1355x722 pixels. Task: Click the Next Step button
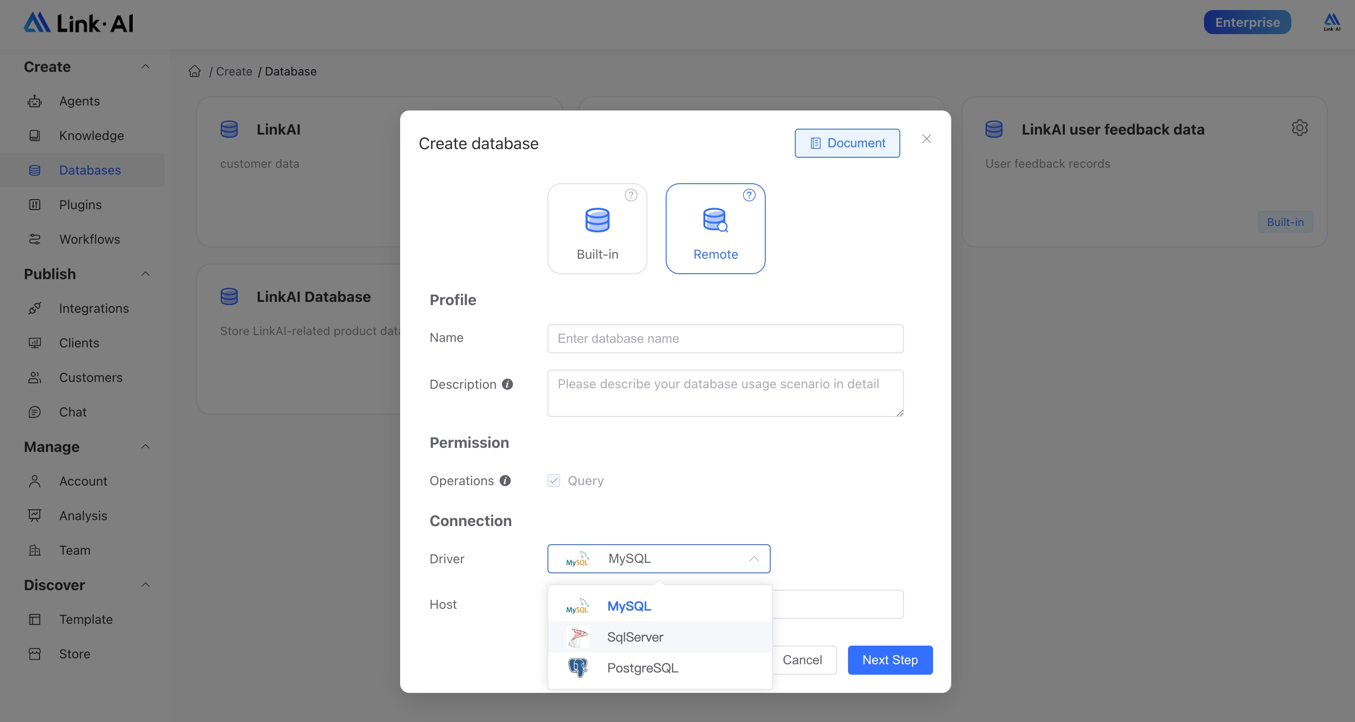click(x=890, y=660)
